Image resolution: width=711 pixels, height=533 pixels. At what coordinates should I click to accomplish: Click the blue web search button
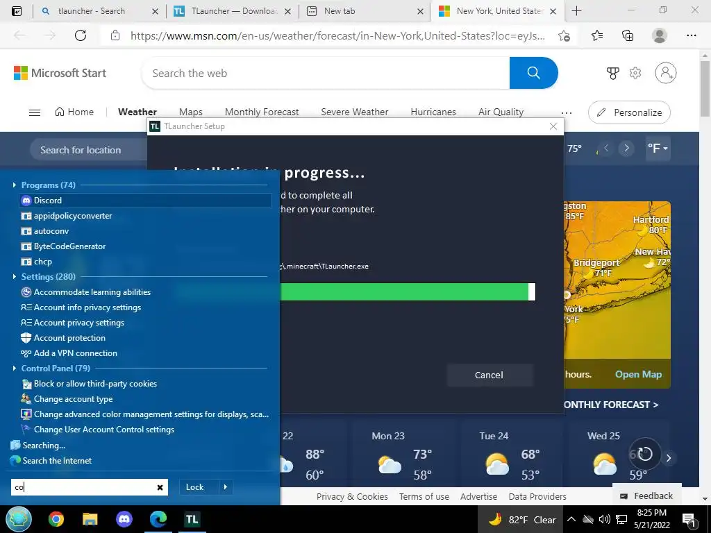point(534,73)
